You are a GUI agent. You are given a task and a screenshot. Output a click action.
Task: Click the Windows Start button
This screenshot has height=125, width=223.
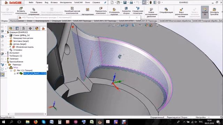pyautogui.click(x=3, y=122)
